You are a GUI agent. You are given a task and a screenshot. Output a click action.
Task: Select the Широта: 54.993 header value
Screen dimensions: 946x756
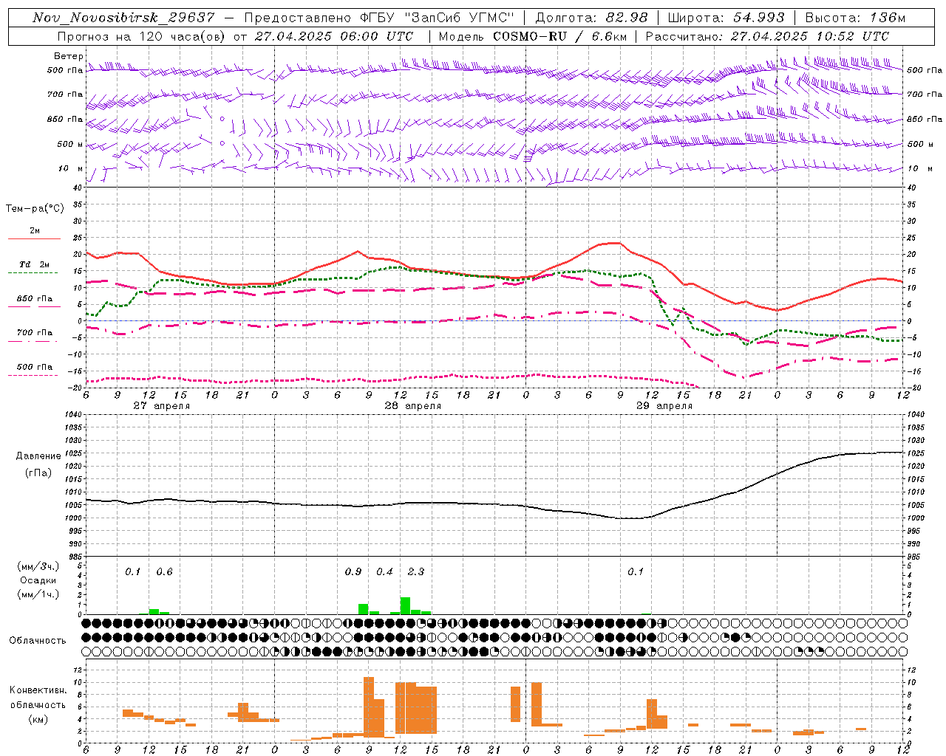(726, 18)
